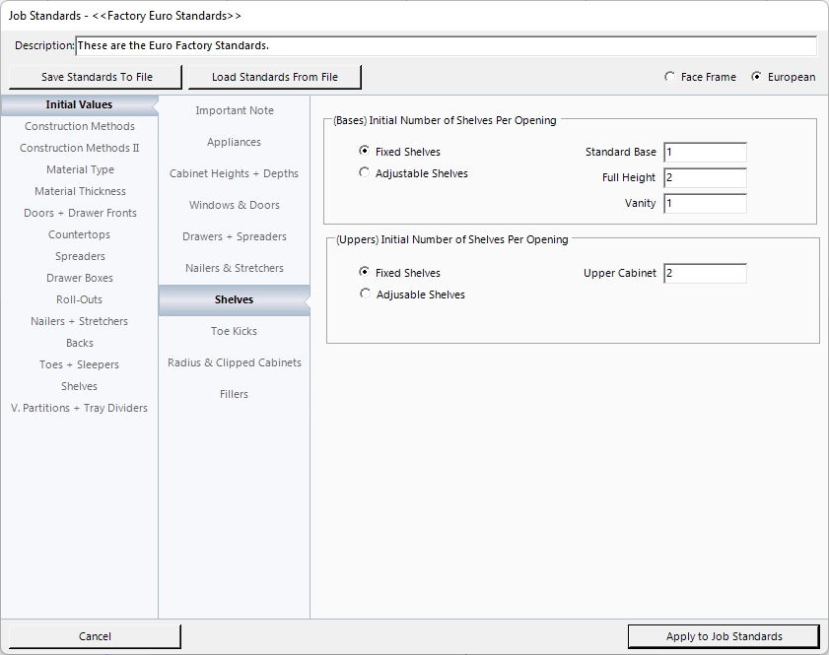
Task: Click the Upper Cabinet shelves field
Action: pyautogui.click(x=705, y=274)
